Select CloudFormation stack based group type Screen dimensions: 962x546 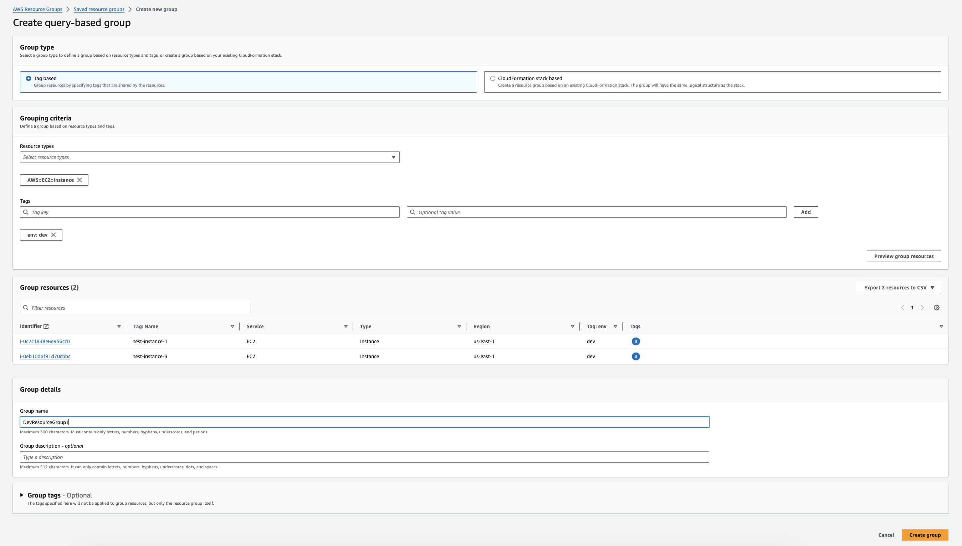pos(492,78)
